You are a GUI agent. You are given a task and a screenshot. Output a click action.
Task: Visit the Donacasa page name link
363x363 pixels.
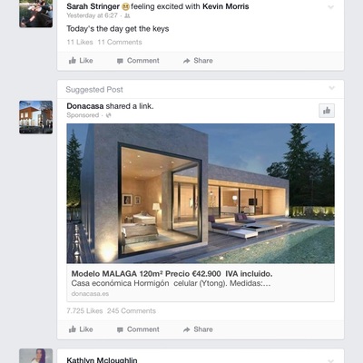(x=85, y=106)
